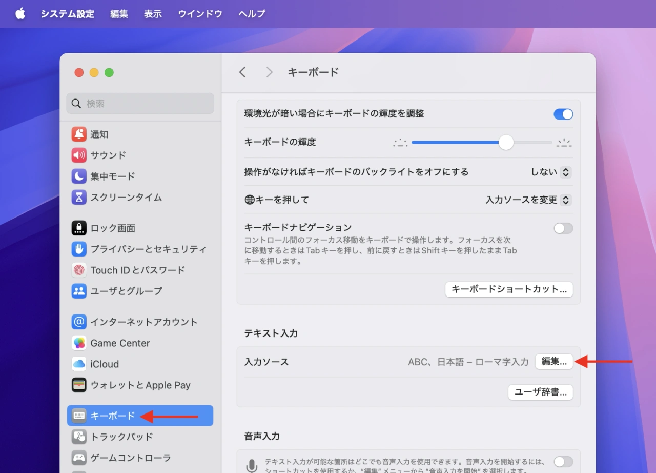656x473 pixels.
Task: Click the スクリーンタイム hourglass icon
Action: 79,198
